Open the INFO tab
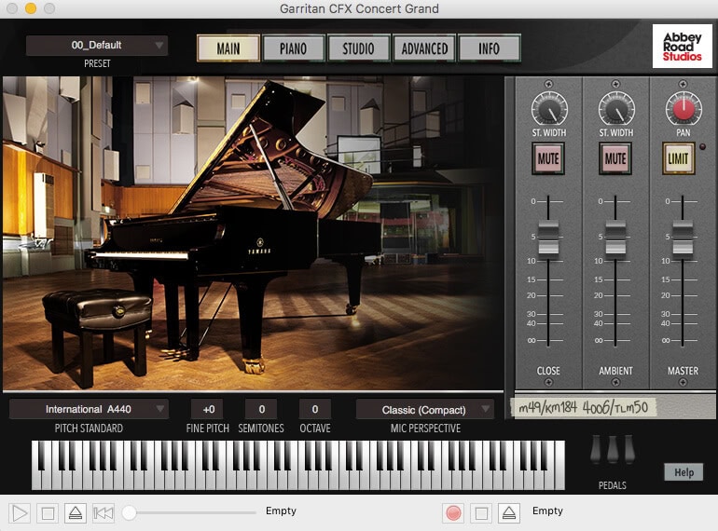The height and width of the screenshot is (531, 718). (x=489, y=48)
